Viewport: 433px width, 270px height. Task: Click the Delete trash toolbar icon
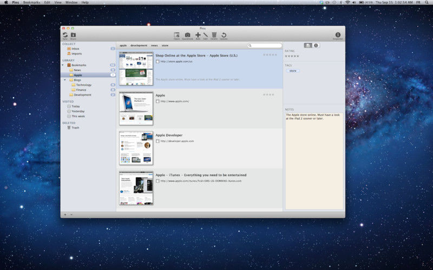(x=214, y=35)
